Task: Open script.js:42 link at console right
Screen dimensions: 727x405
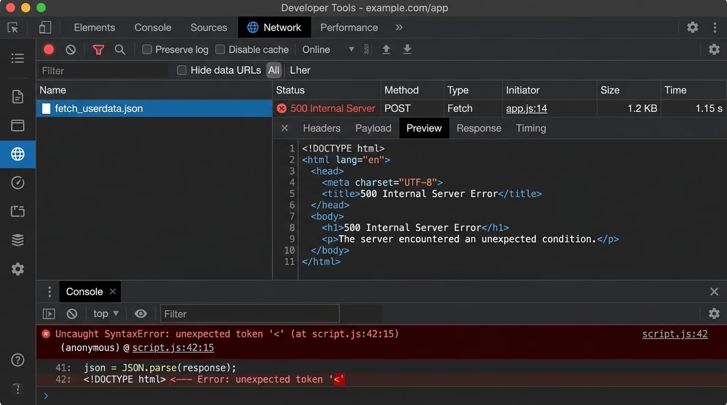Action: (x=675, y=334)
